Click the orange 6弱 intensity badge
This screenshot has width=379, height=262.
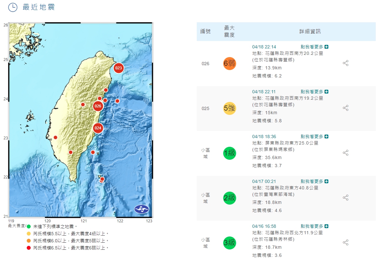229,63
